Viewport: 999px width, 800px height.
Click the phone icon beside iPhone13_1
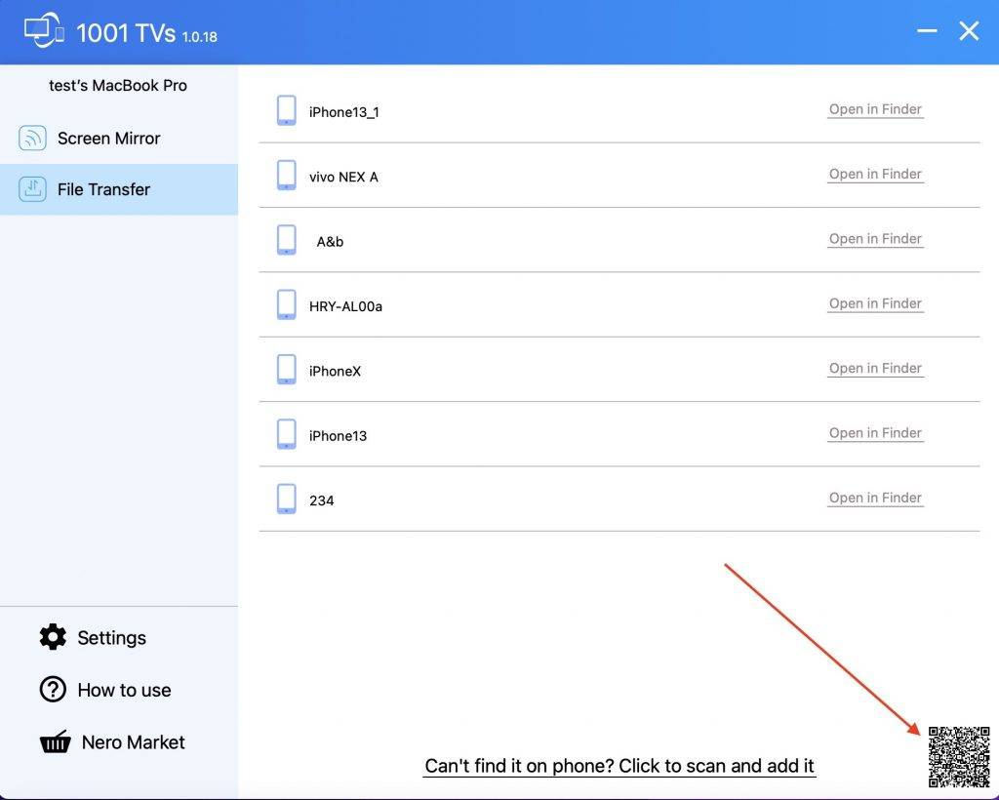[287, 111]
